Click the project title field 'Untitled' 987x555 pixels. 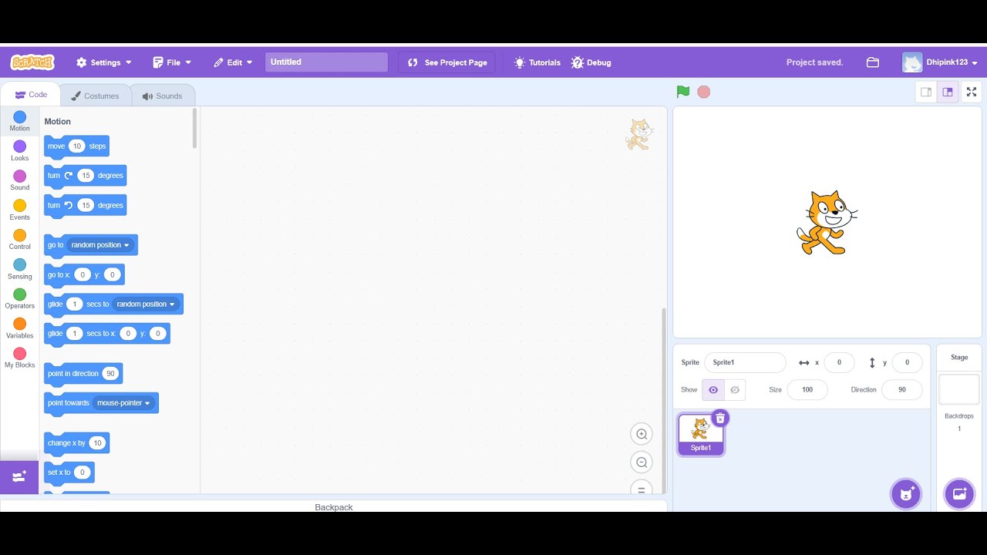326,62
